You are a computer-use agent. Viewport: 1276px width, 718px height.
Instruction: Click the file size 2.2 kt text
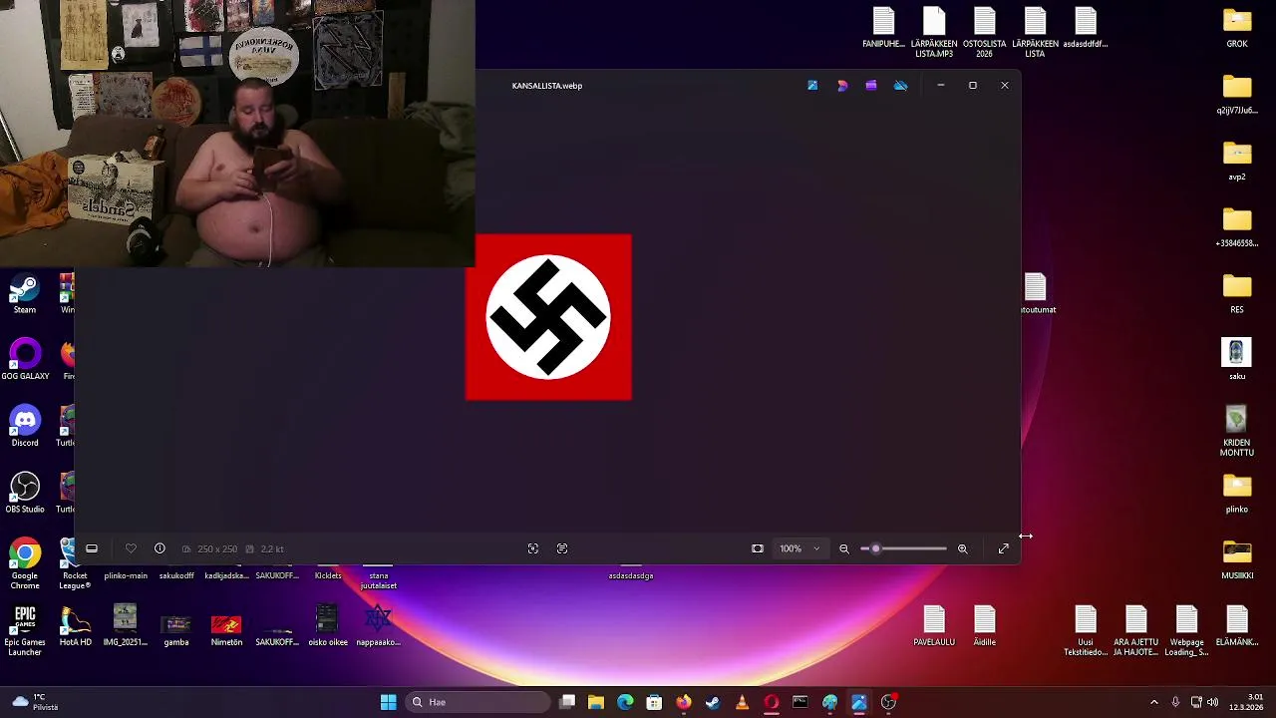click(x=272, y=548)
